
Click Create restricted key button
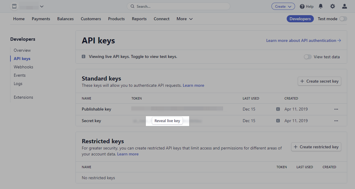pos(316,147)
